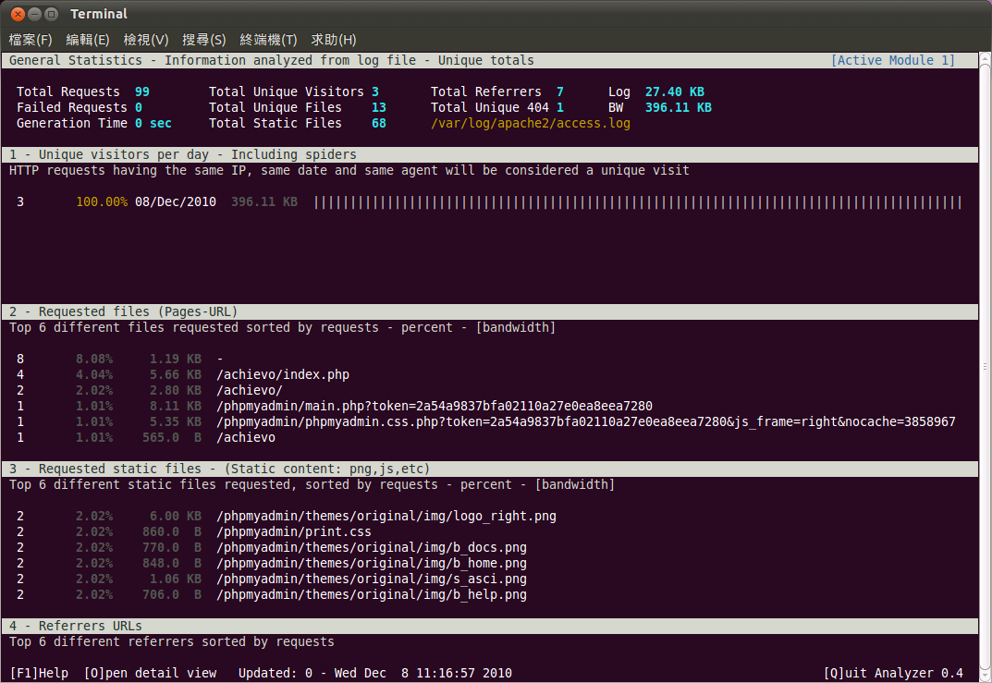Click the [Q]uit Analyzer 0.4 hint
Image resolution: width=992 pixels, height=683 pixels.
click(x=893, y=673)
